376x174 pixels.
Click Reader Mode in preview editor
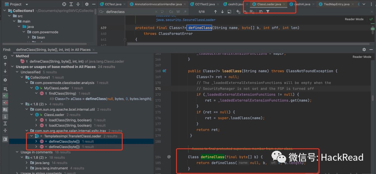[362, 57]
